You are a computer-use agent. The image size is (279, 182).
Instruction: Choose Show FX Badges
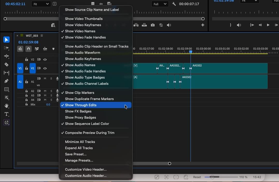coord(96,111)
